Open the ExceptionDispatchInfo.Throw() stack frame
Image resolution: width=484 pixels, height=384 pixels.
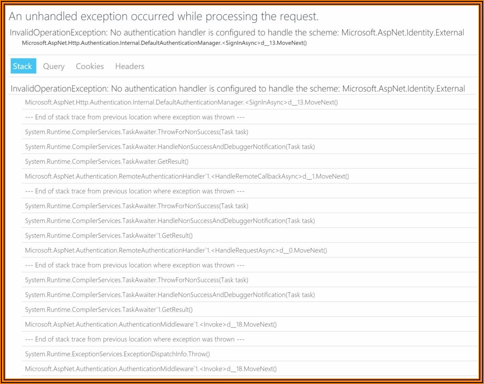point(117,354)
